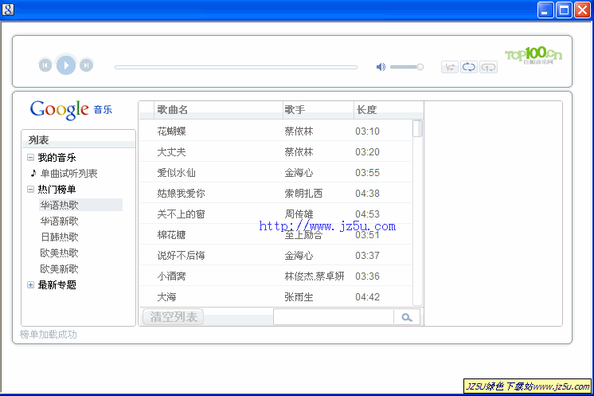The image size is (594, 396).
Task: Open the 单曲试听列表 playlist
Action: click(69, 173)
